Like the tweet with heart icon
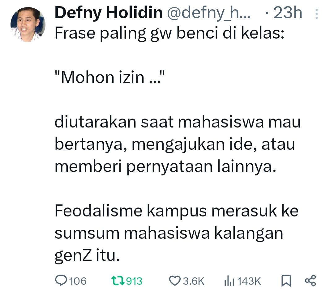 pyautogui.click(x=175, y=281)
